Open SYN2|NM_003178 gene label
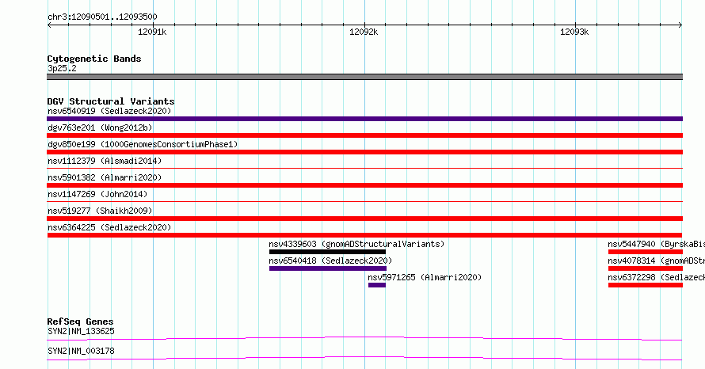Screen dimensions: 705x369 [x=81, y=351]
